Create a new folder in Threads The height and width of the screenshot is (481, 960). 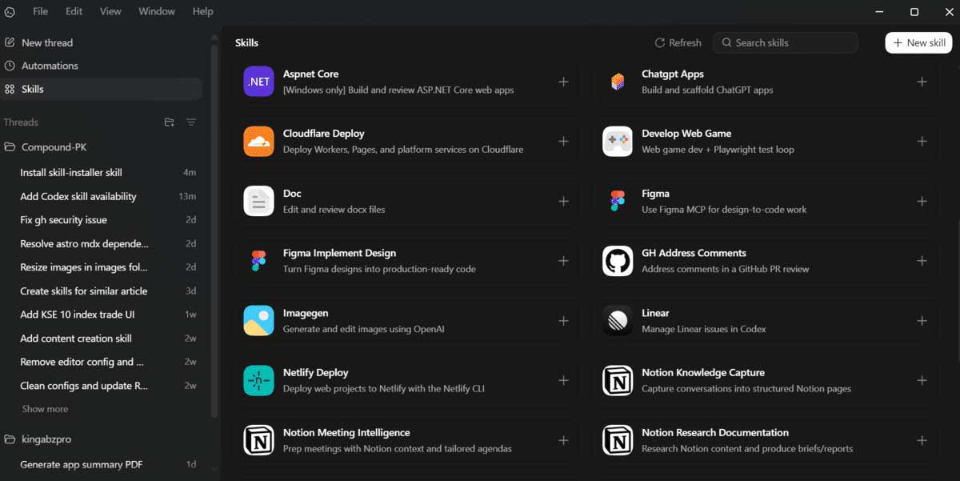click(x=169, y=122)
